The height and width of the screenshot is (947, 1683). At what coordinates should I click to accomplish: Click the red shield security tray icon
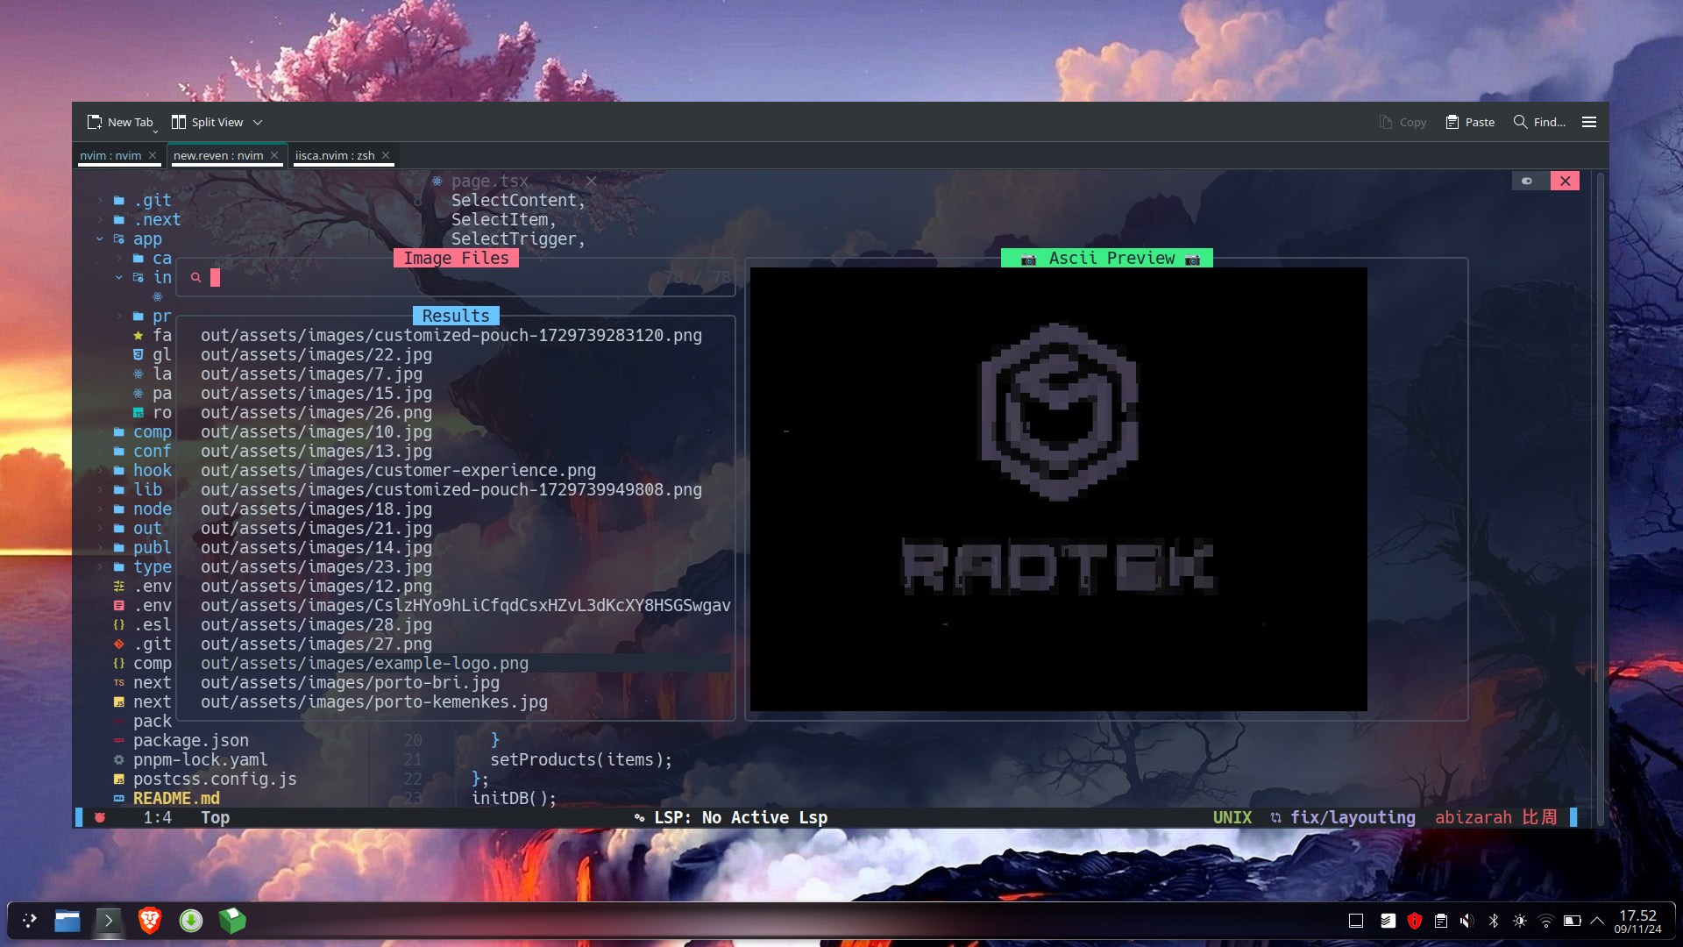point(1414,921)
